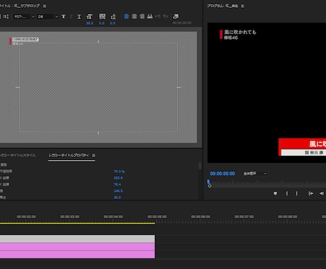Click the step back one frame button
326x269 pixels.
pyautogui.click(x=322, y=193)
